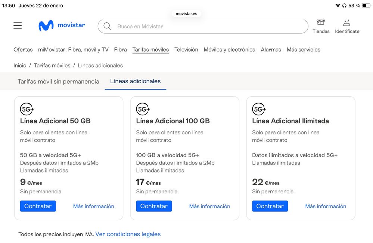This screenshot has width=373, height=243.
Task: Open Ver condiciones legales link
Action: [128, 234]
